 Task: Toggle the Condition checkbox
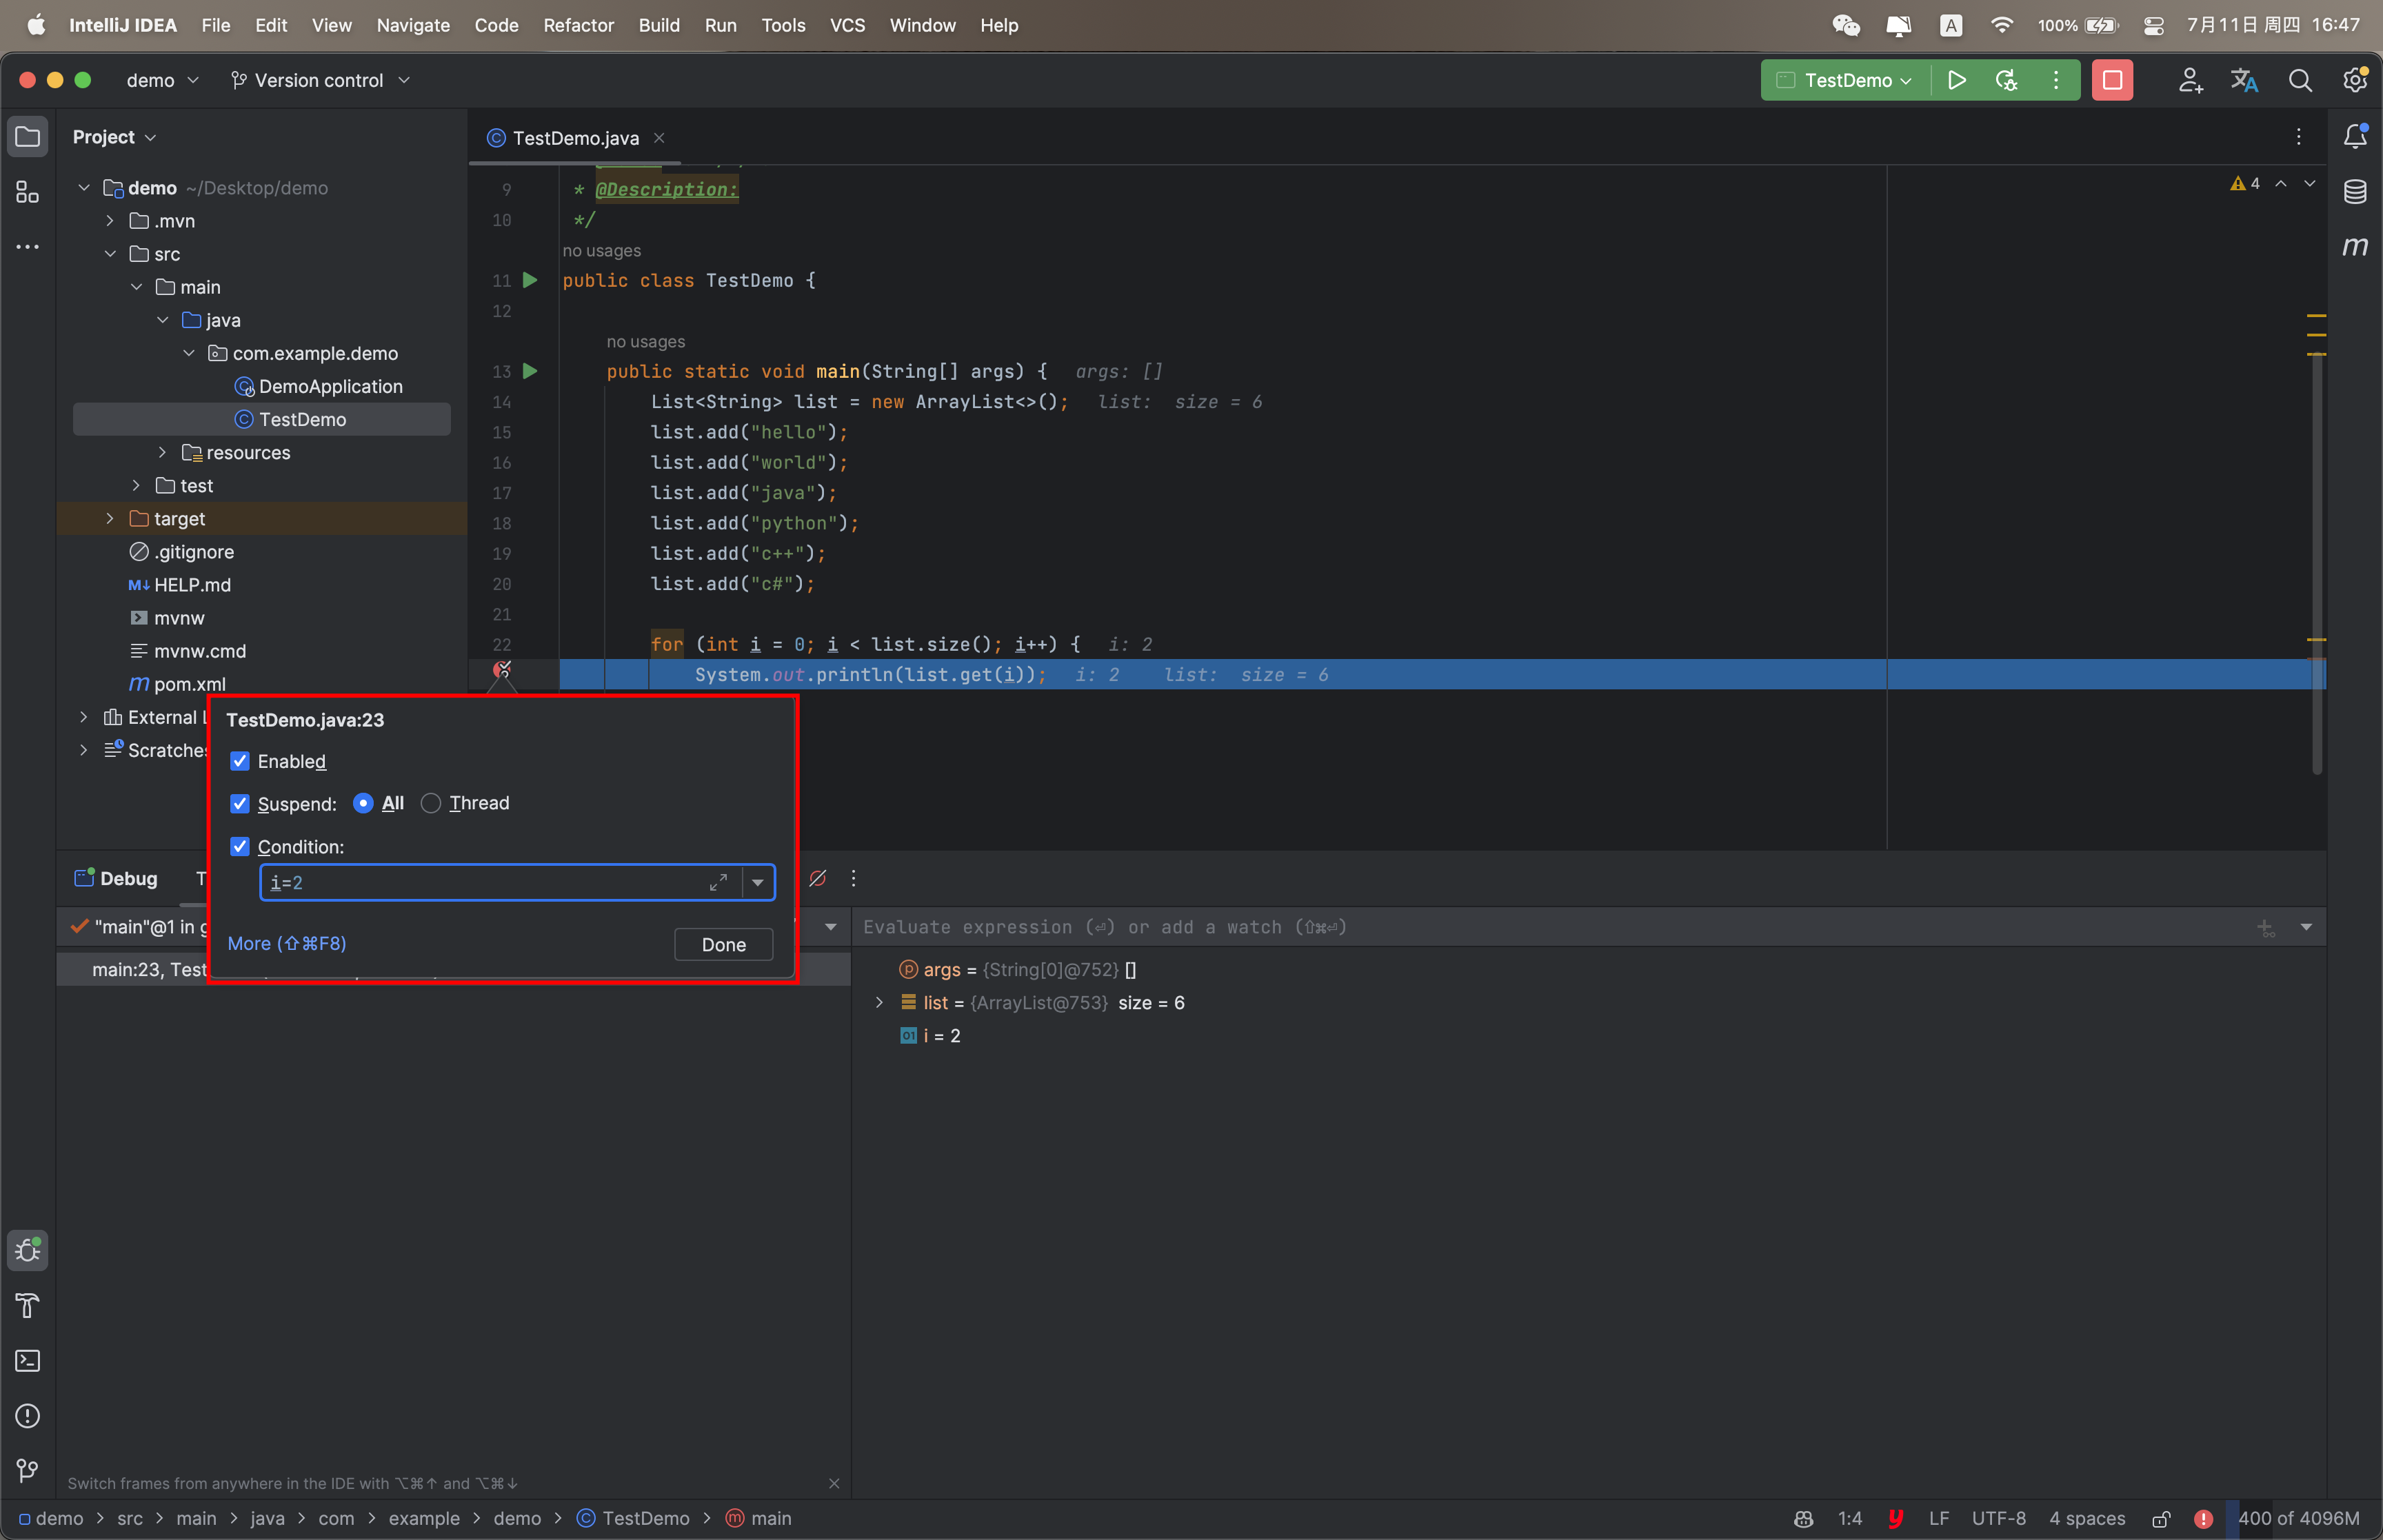(x=240, y=846)
